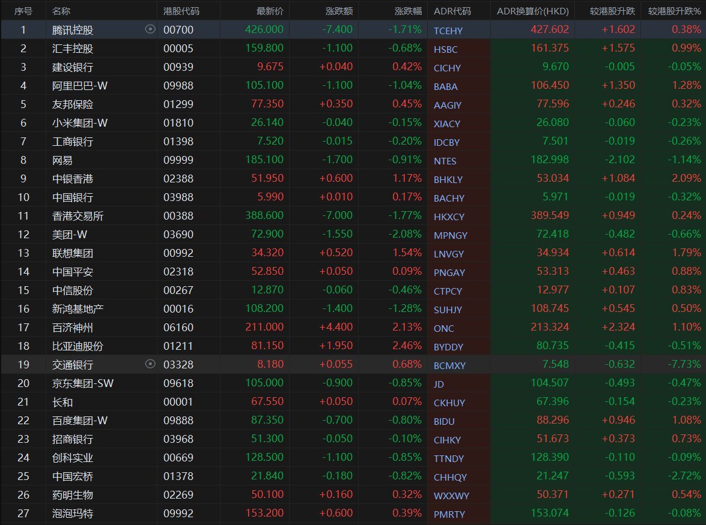The height and width of the screenshot is (525, 706).
Task: Click the circle icon beside 交通银行
Action: coord(150,364)
